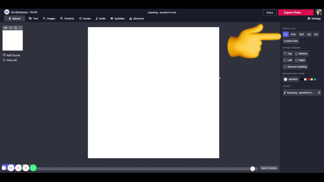Screen dimensions: 324x182
Task: Pick the yellow background color swatch
Action: (312, 79)
